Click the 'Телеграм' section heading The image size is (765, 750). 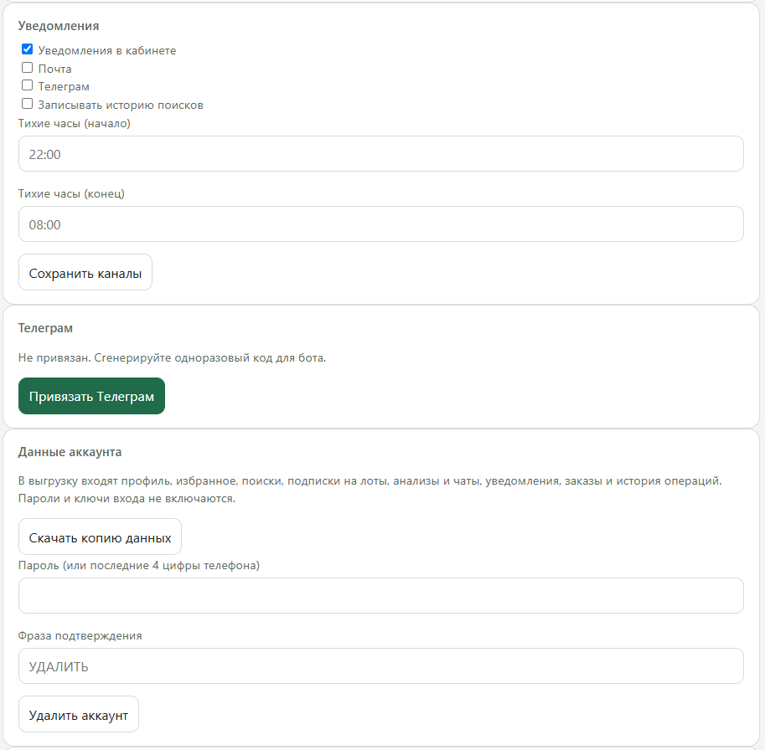45,328
